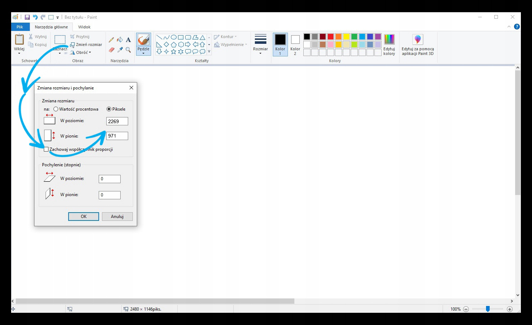Select the Eraser tool

tap(111, 50)
